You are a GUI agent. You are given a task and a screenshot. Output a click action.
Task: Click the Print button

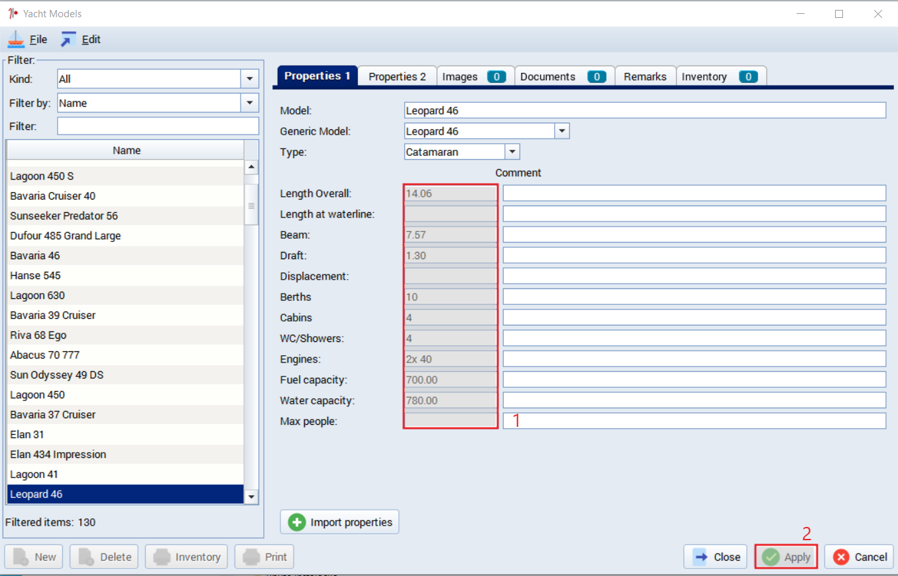264,557
